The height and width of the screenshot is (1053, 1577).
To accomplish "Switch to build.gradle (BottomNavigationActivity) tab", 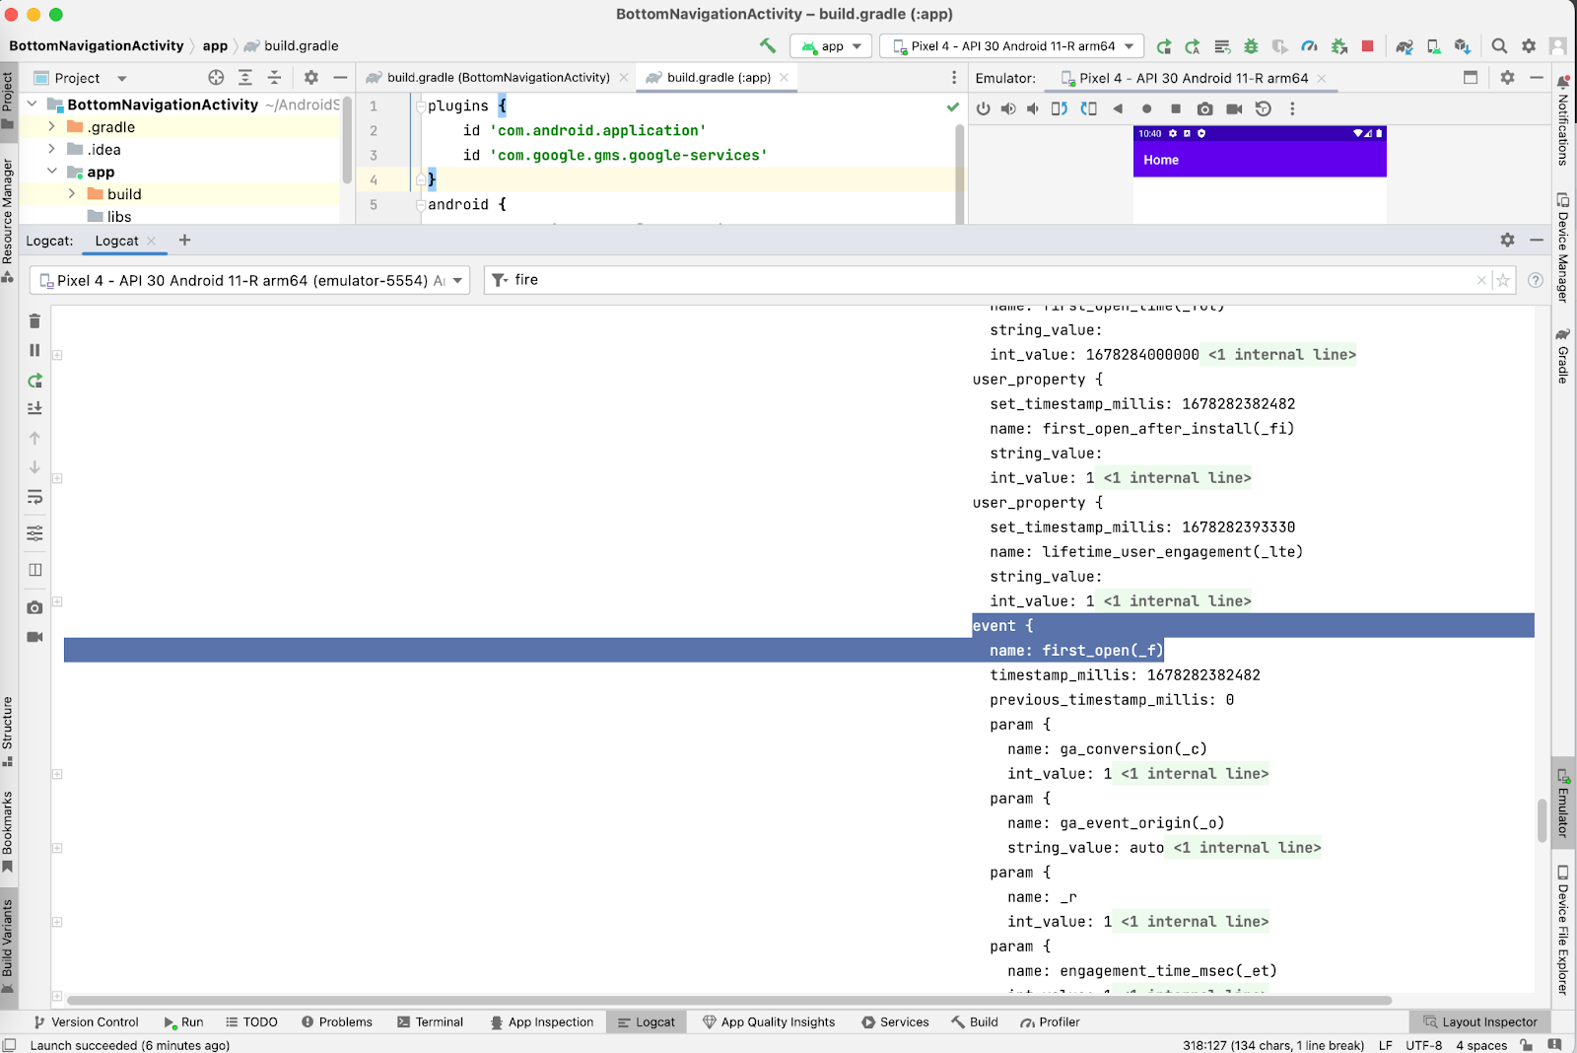I will point(498,77).
